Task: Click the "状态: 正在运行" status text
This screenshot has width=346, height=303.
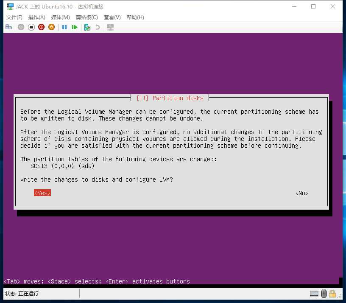Action: [22, 294]
